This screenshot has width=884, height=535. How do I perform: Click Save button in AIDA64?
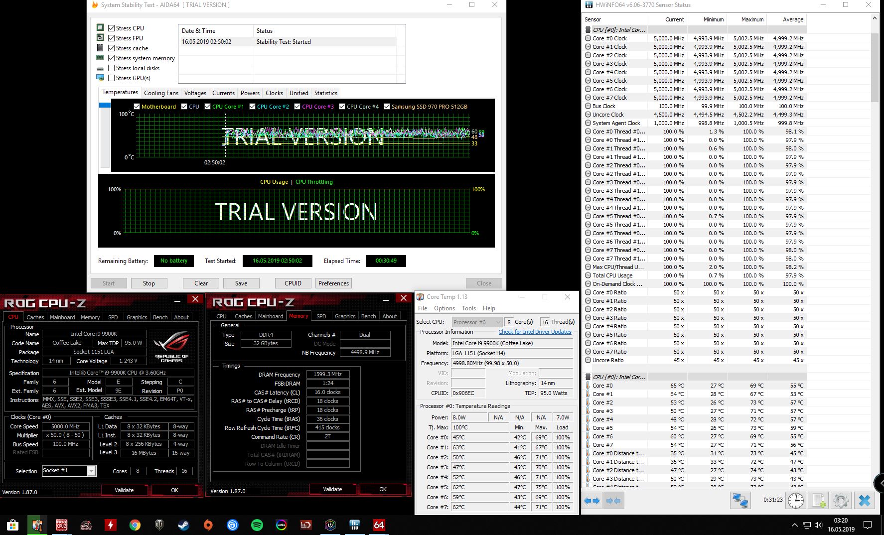[241, 283]
